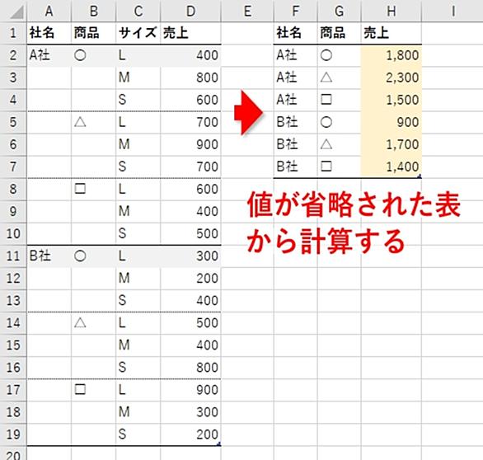
Task: Click cell A11 containing 'B社'
Action: click(x=49, y=256)
